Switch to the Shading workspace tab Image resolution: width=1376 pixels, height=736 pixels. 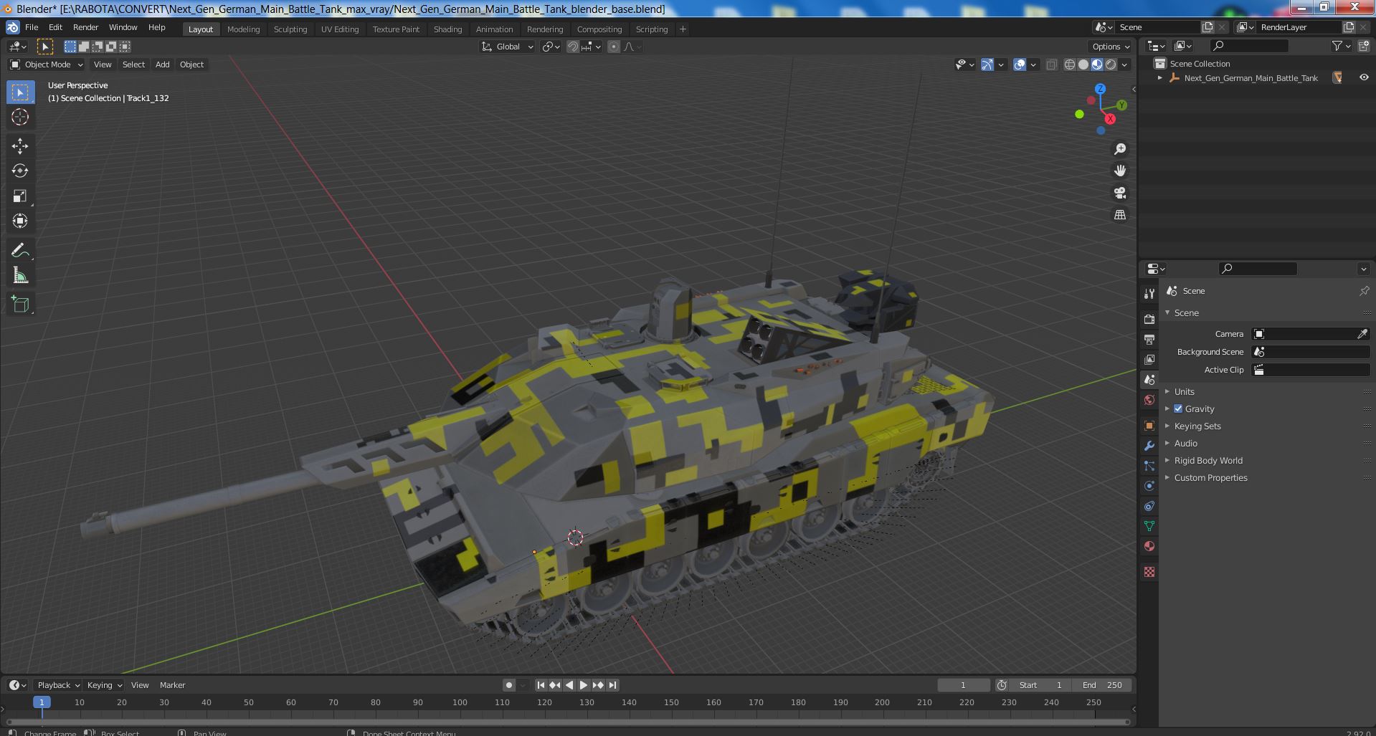(447, 29)
